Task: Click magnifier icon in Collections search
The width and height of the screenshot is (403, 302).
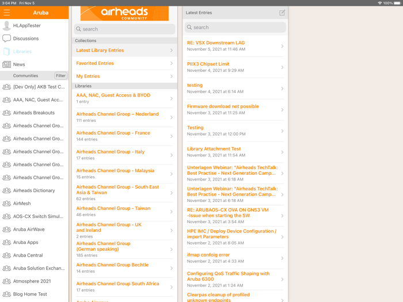Action: tap(79, 29)
